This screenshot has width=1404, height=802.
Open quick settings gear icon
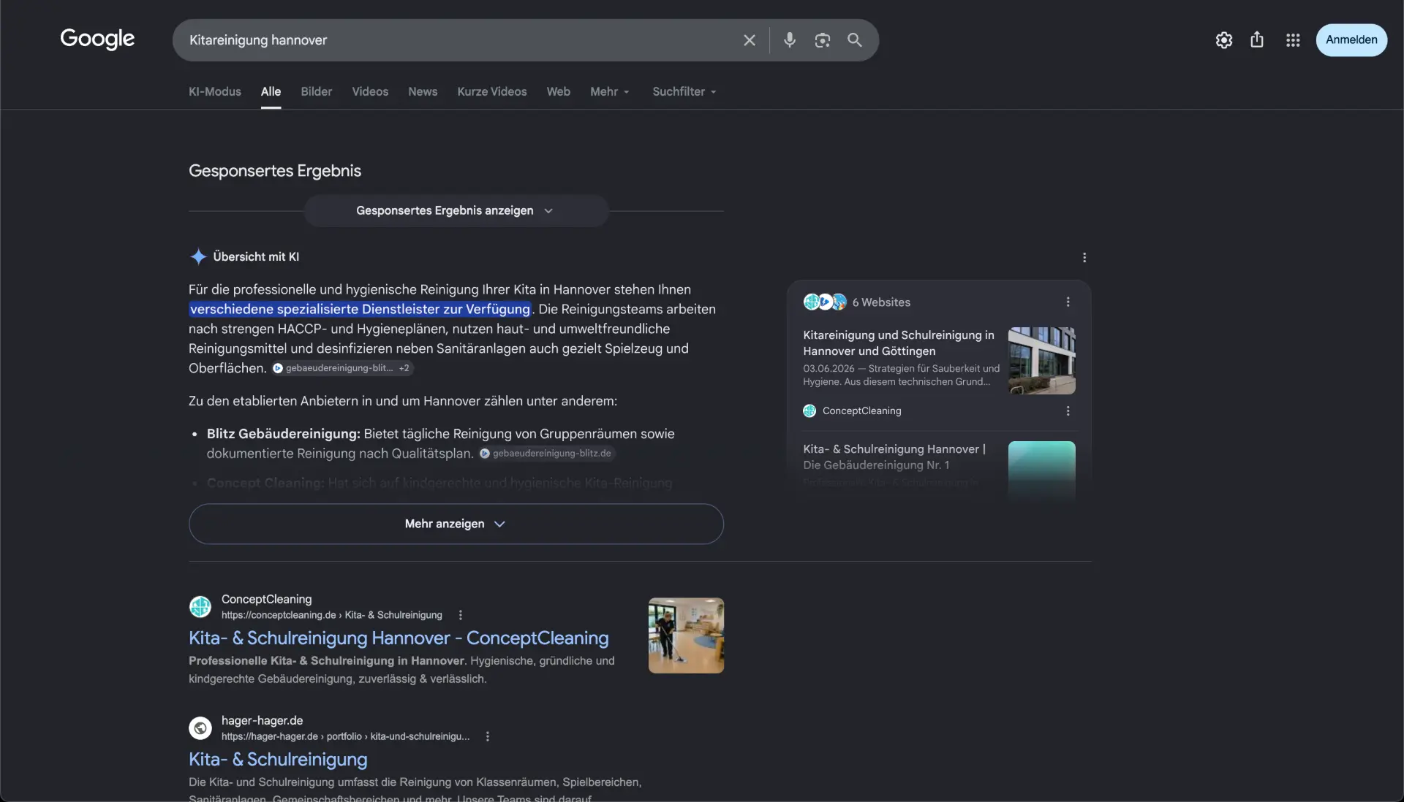tap(1224, 40)
